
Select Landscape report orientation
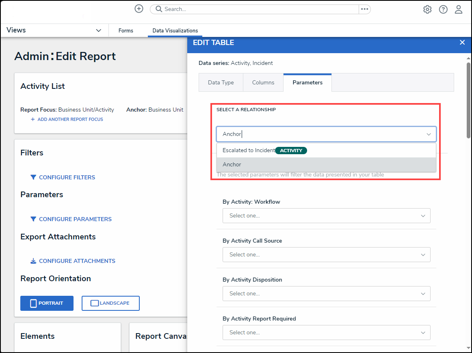[110, 303]
